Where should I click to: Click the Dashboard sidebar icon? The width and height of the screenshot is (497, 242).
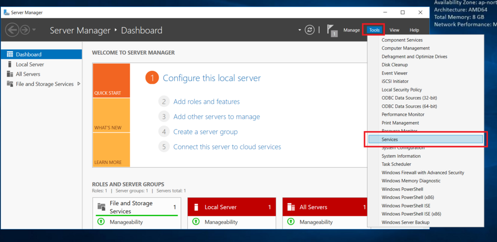(10, 54)
